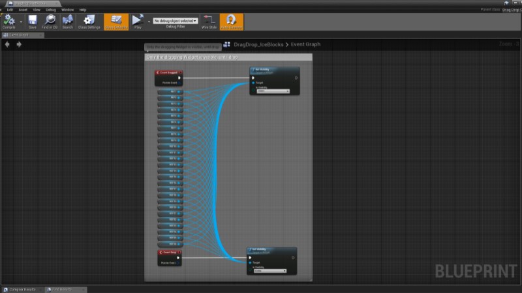
Task: Open the In Visibility dropdown on top Set Visibility node
Action: click(272, 91)
